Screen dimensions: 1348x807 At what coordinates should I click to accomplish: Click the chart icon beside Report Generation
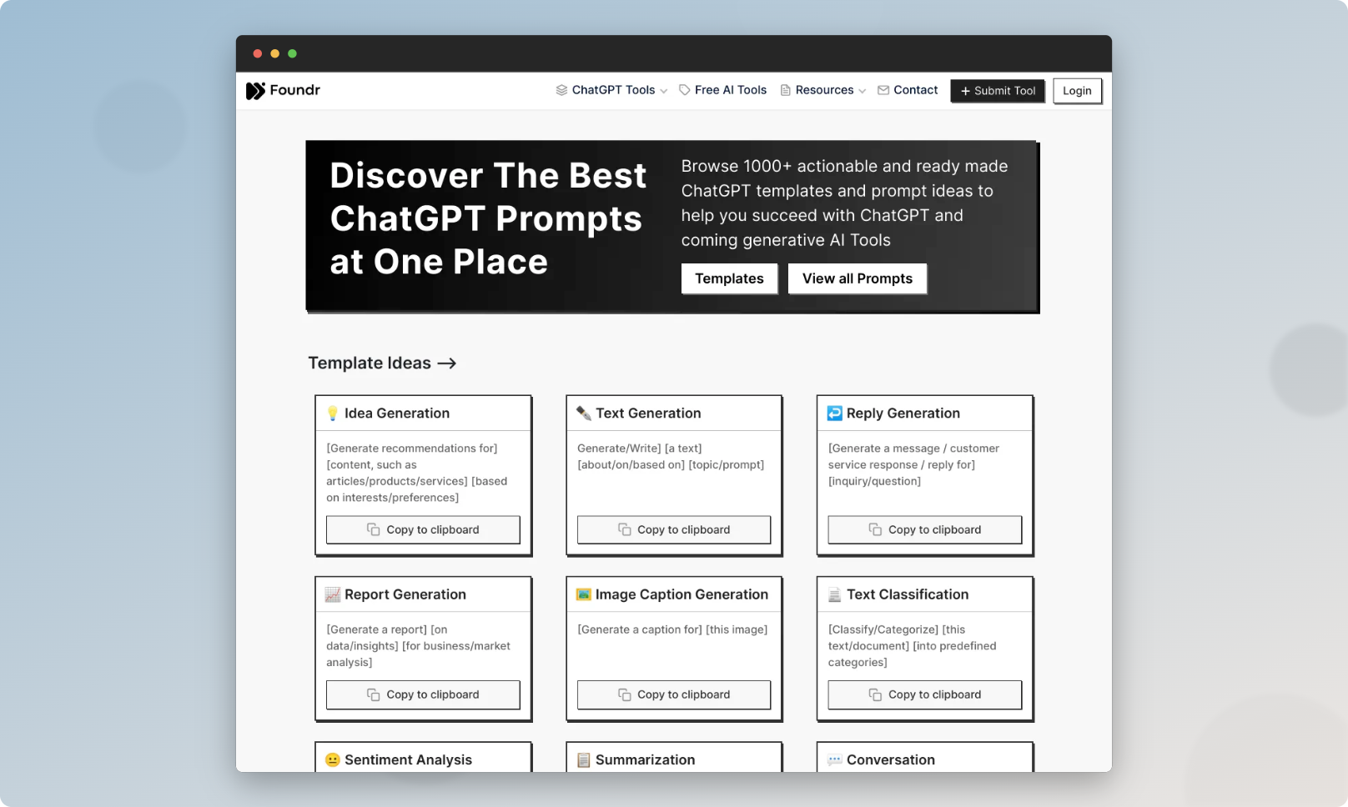point(333,594)
